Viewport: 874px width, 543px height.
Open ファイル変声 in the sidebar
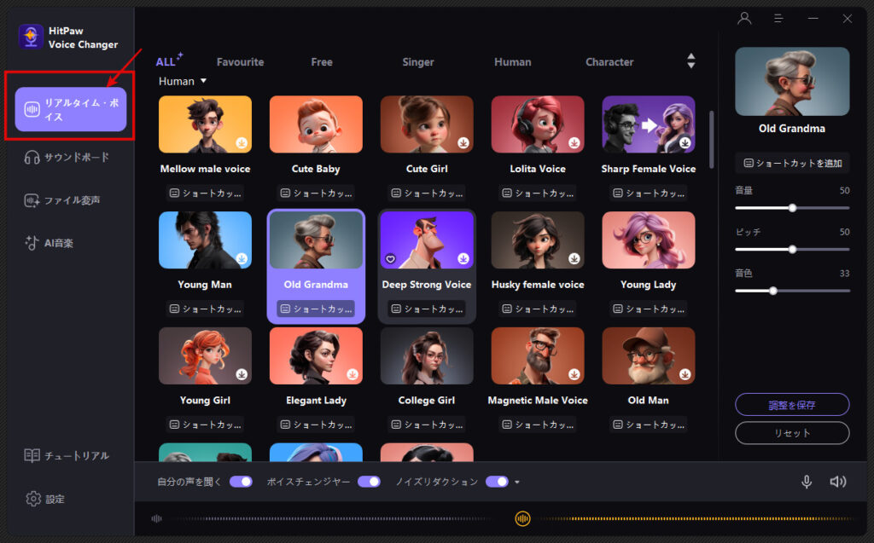(x=67, y=200)
